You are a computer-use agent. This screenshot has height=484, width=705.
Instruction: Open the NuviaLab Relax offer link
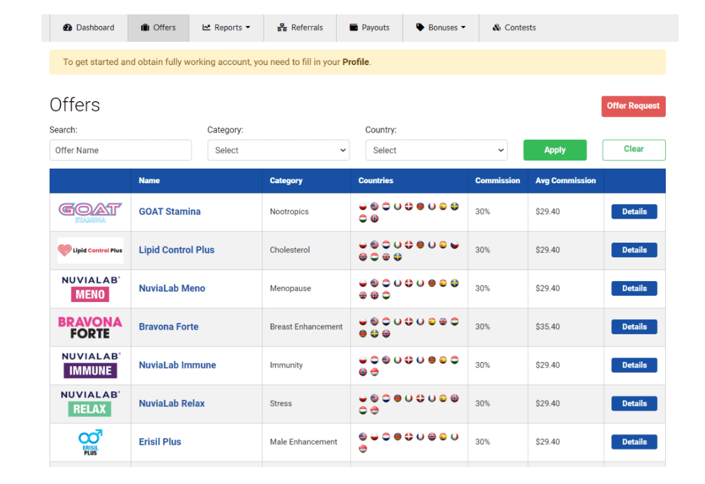click(172, 404)
